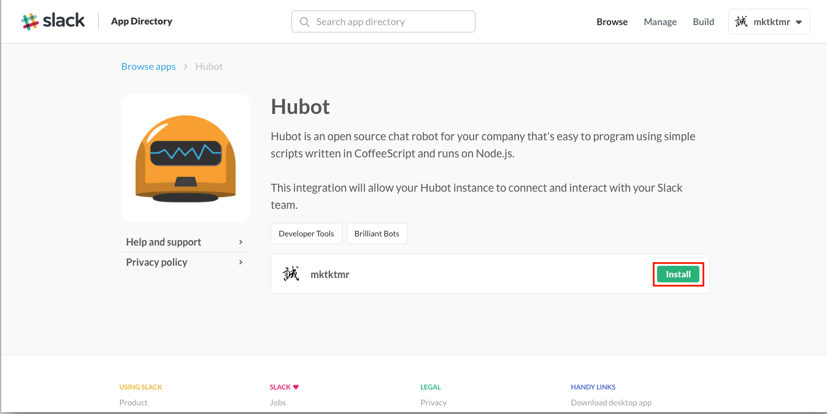Install Hubot for mktktmr

click(x=678, y=274)
